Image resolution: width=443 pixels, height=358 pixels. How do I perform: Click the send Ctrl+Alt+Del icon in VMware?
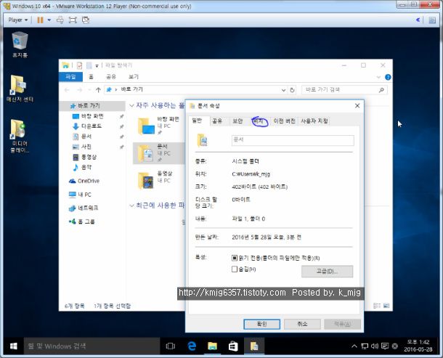click(x=60, y=20)
